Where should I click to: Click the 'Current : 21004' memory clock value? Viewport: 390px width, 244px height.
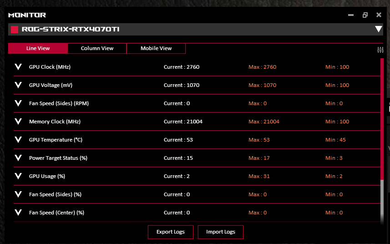click(x=183, y=122)
